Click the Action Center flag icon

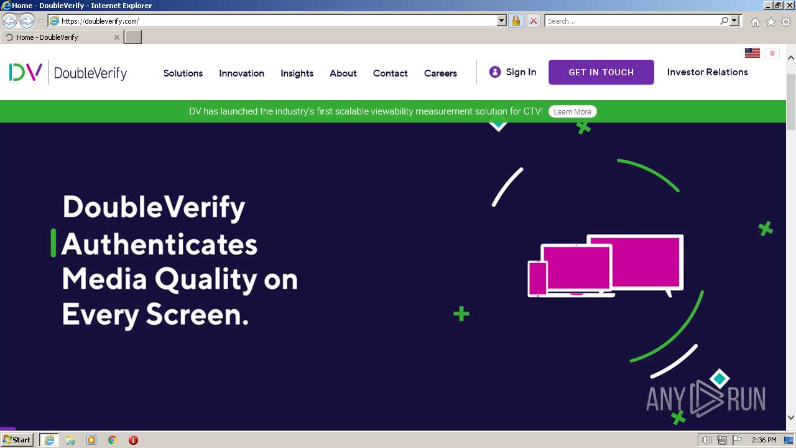[737, 440]
